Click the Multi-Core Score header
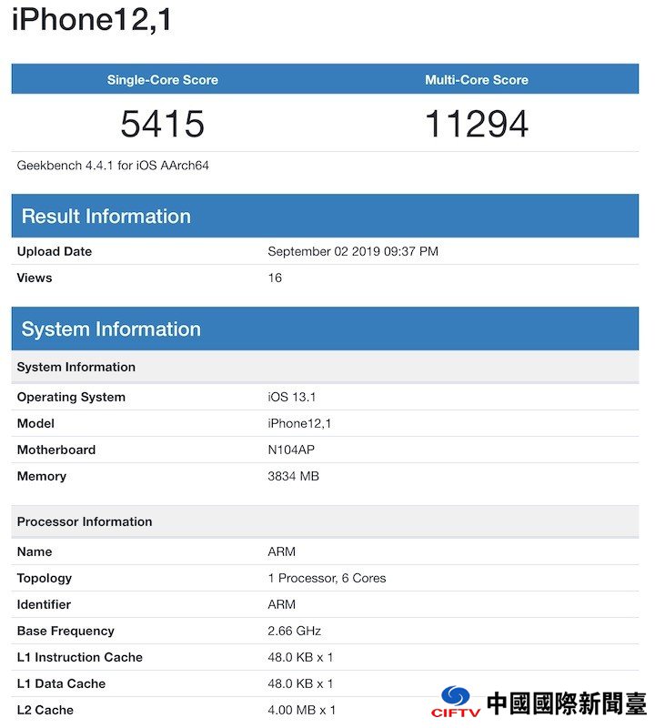Screen dimensions: 655x728 click(477, 80)
